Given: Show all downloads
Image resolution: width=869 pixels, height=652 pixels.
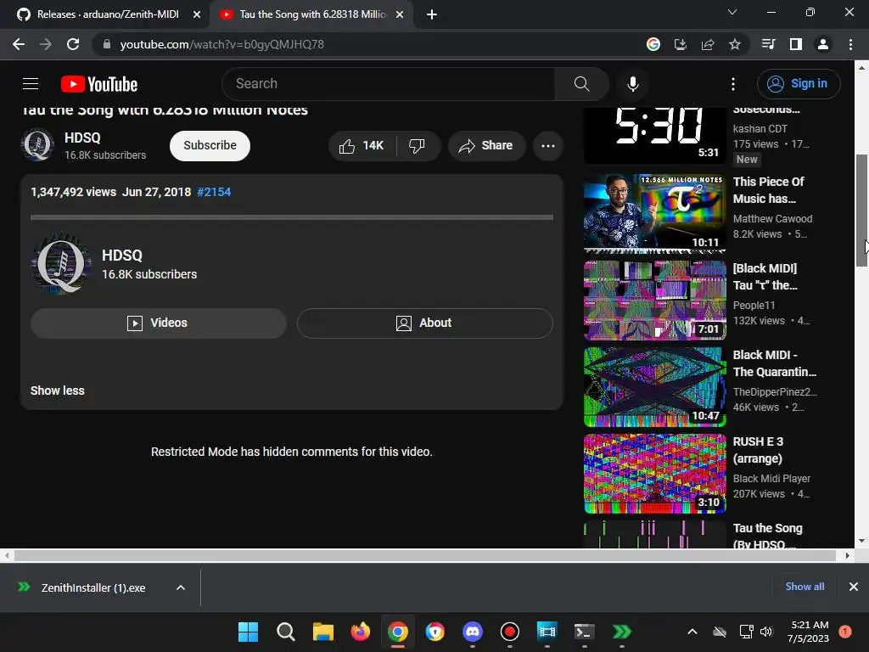Looking at the screenshot, I should click(x=805, y=587).
